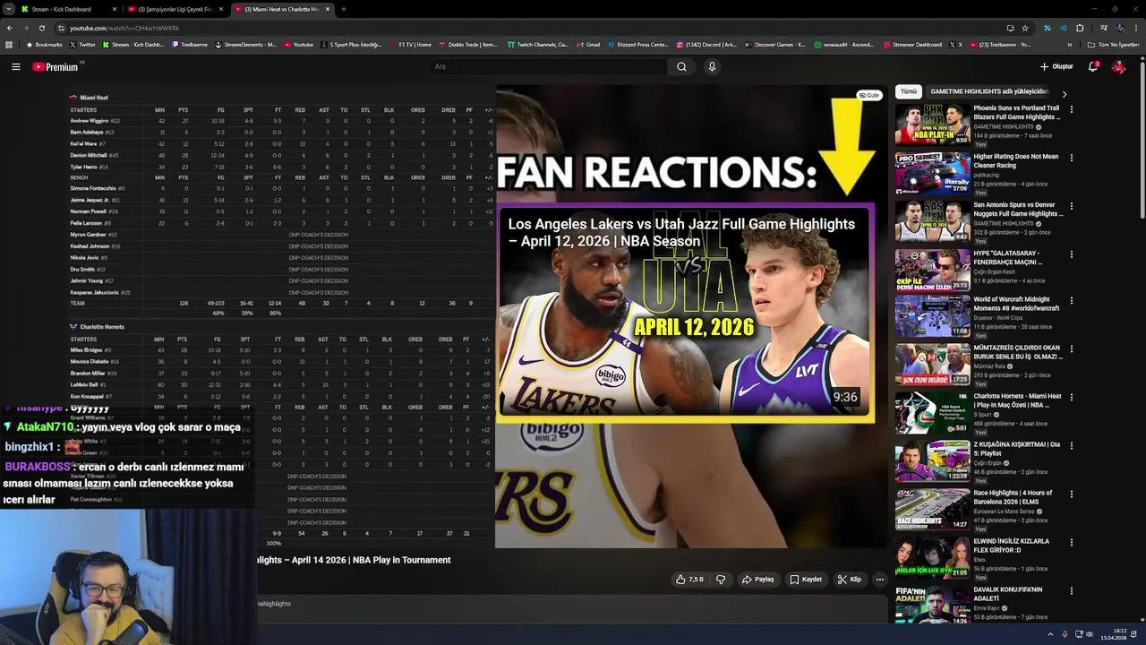Open a new browser tab
Viewport: 1146px width, 645px height.
pyautogui.click(x=343, y=9)
